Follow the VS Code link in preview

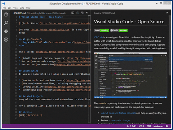point(98,37)
